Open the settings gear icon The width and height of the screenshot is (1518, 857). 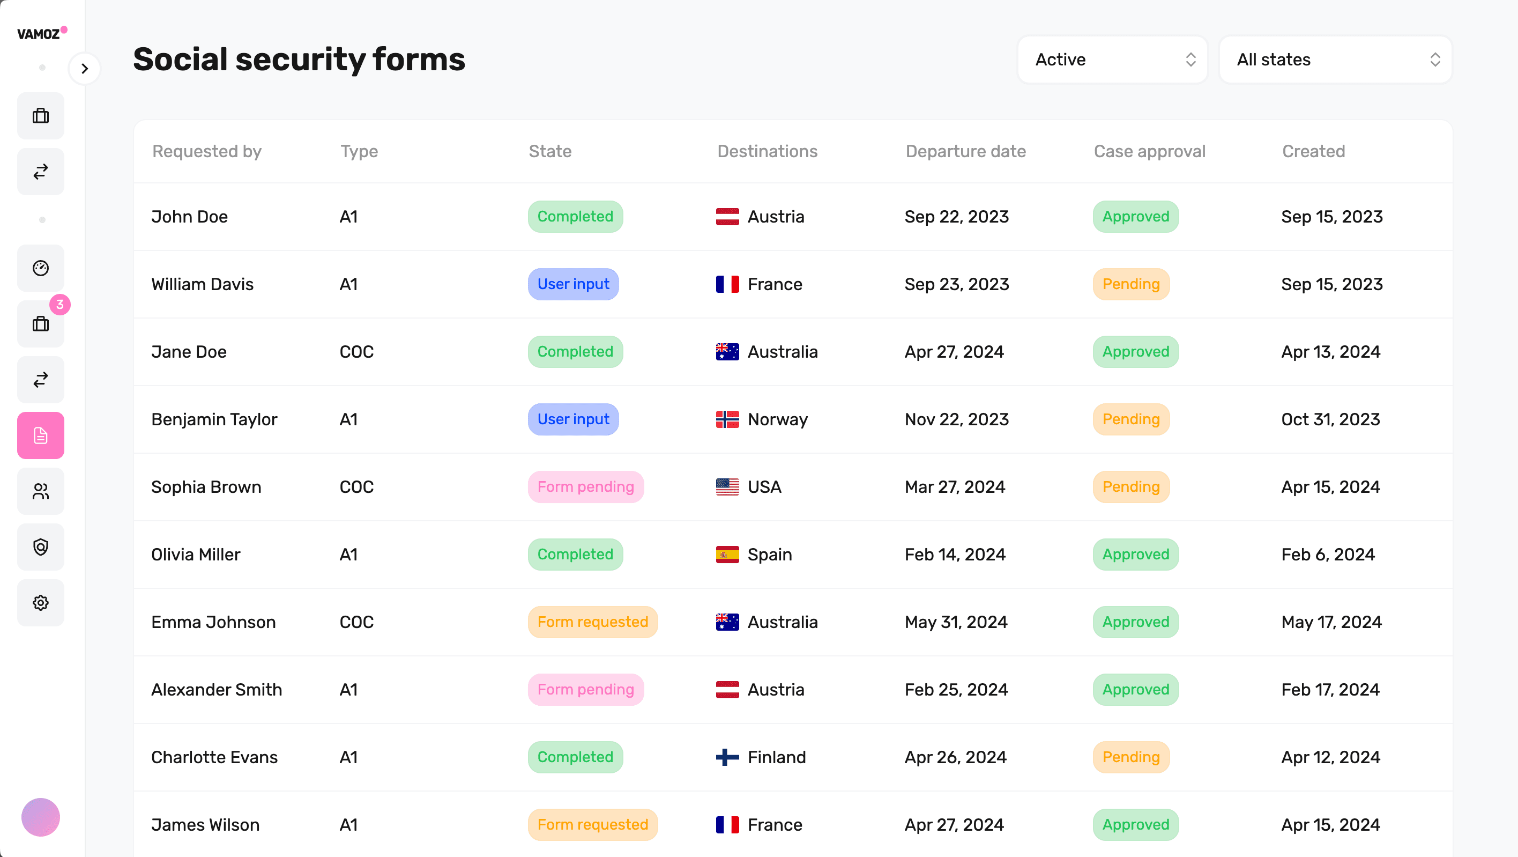(x=41, y=603)
